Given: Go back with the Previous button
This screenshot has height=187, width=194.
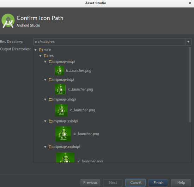Looking at the screenshot, I should click(90, 182).
